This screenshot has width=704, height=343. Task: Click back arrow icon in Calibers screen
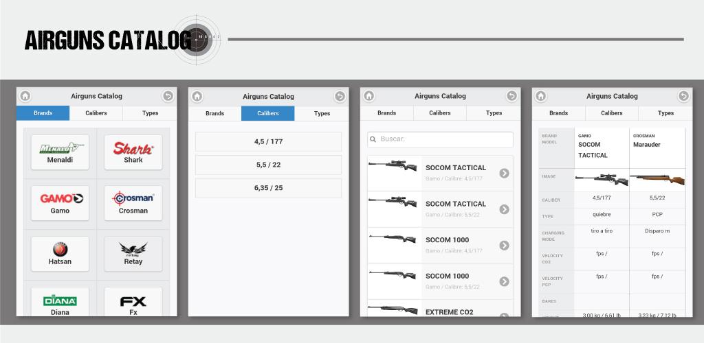[x=340, y=96]
